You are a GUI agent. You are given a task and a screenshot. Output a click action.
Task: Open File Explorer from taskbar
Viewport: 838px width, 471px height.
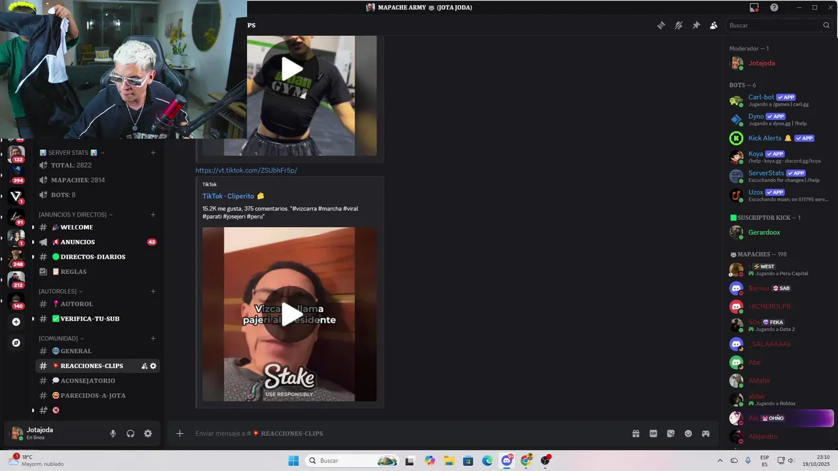[x=449, y=461]
